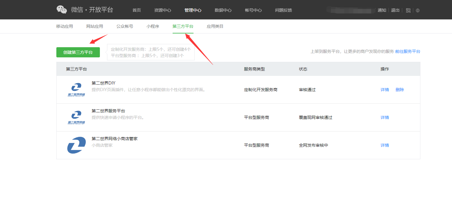Click the 微信·开放平台 title text
Image resolution: width=452 pixels, height=219 pixels.
pos(92,10)
